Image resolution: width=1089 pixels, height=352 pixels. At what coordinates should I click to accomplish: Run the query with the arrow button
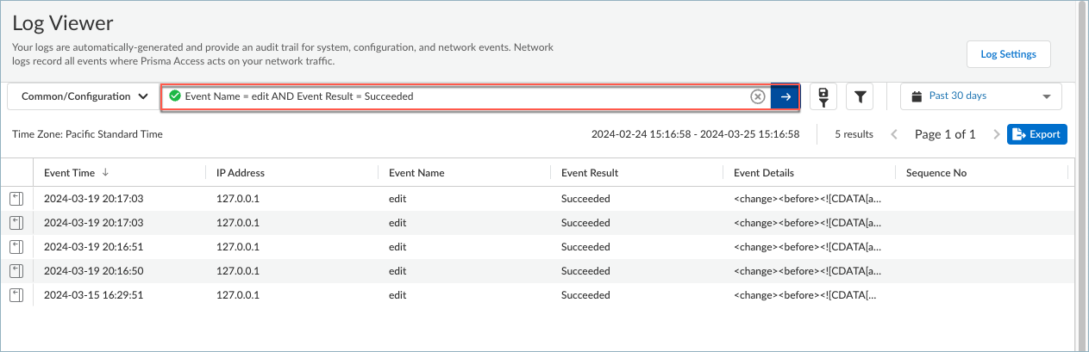pyautogui.click(x=785, y=96)
